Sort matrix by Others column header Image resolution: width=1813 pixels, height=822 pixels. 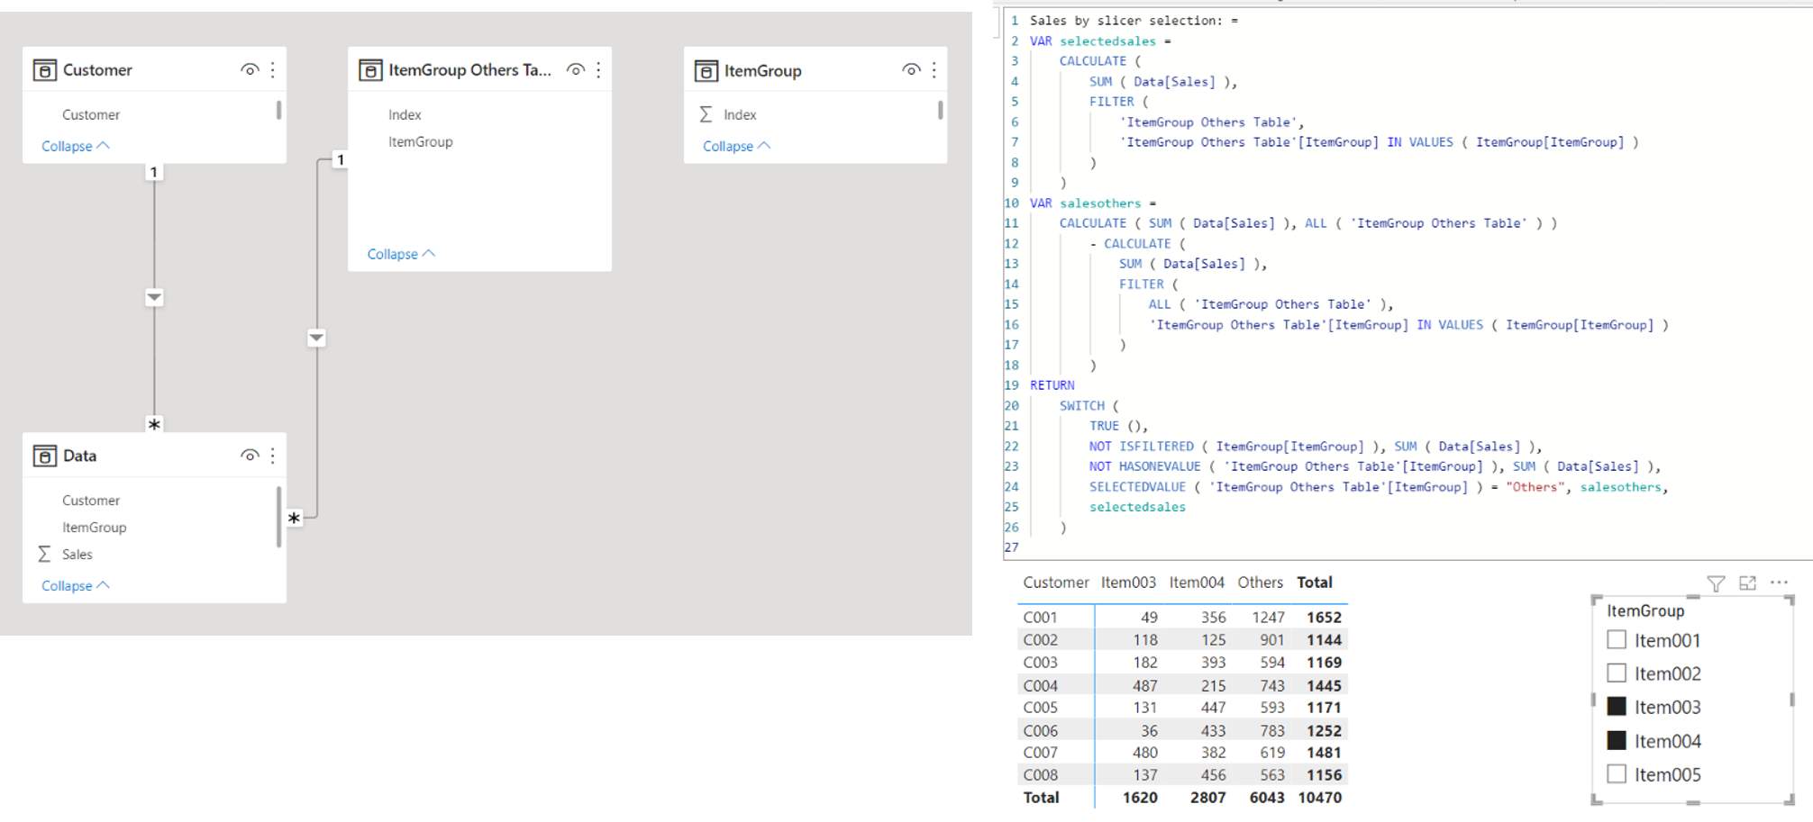[x=1260, y=583]
